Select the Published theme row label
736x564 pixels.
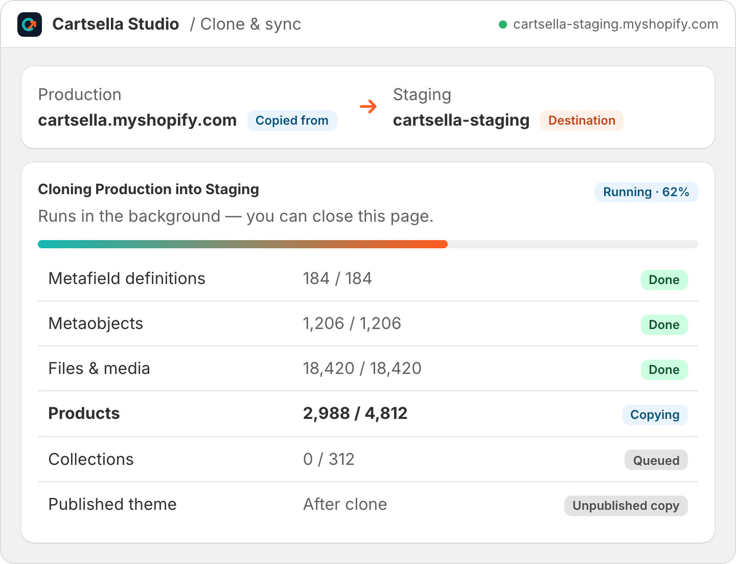coord(112,504)
